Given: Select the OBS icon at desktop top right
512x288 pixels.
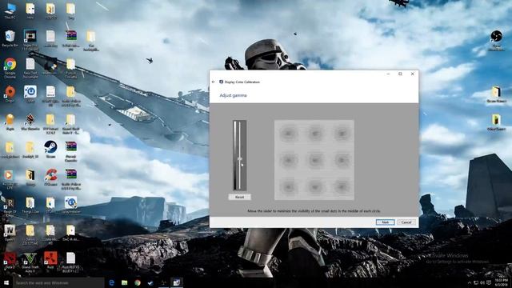Looking at the screenshot, I should [x=496, y=41].
